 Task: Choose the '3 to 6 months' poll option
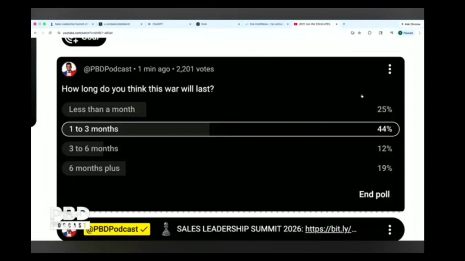230,149
